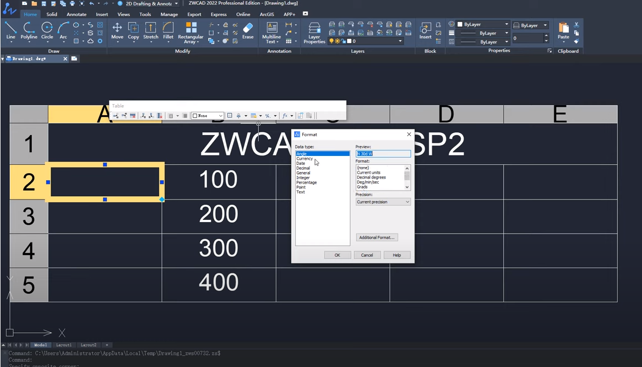Switch to the Annotate ribbon tab

tap(77, 14)
